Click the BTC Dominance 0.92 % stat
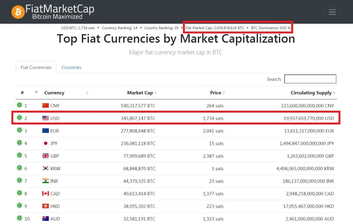This screenshot has height=224, width=353. tap(271, 28)
